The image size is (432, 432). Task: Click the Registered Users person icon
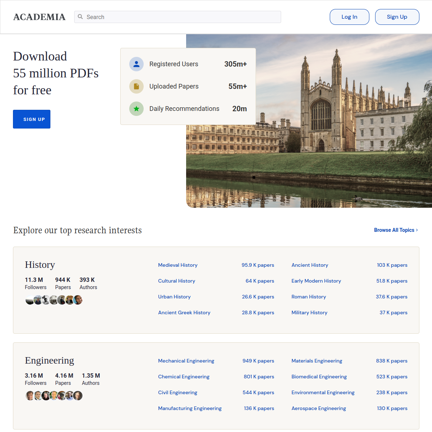tap(136, 64)
